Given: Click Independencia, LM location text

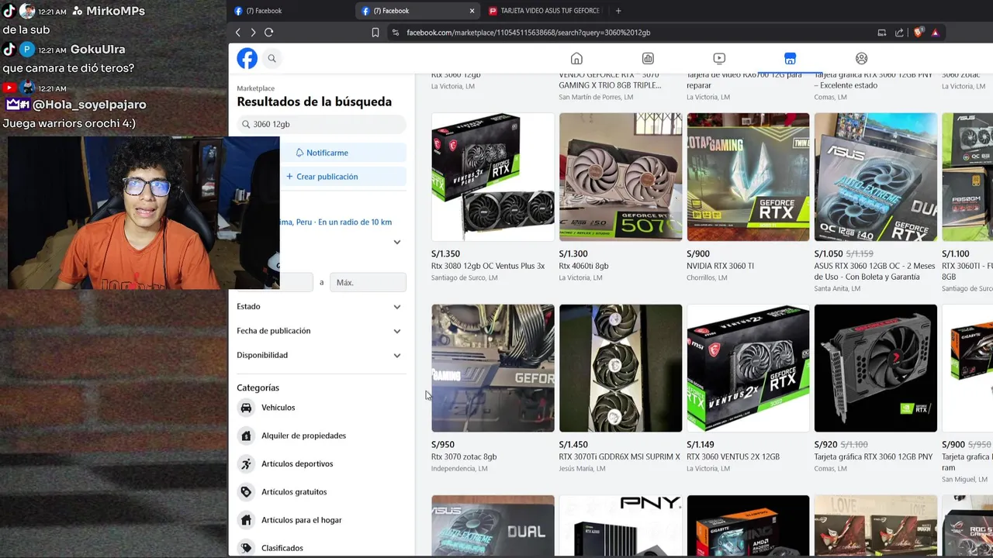Looking at the screenshot, I should (x=459, y=468).
